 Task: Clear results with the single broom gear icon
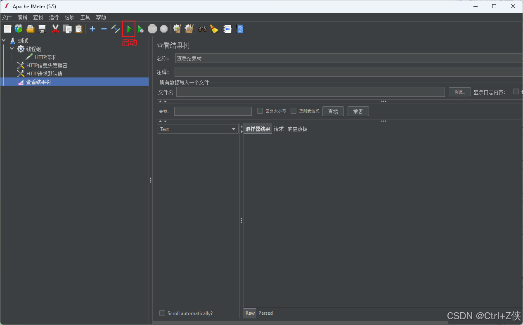177,29
